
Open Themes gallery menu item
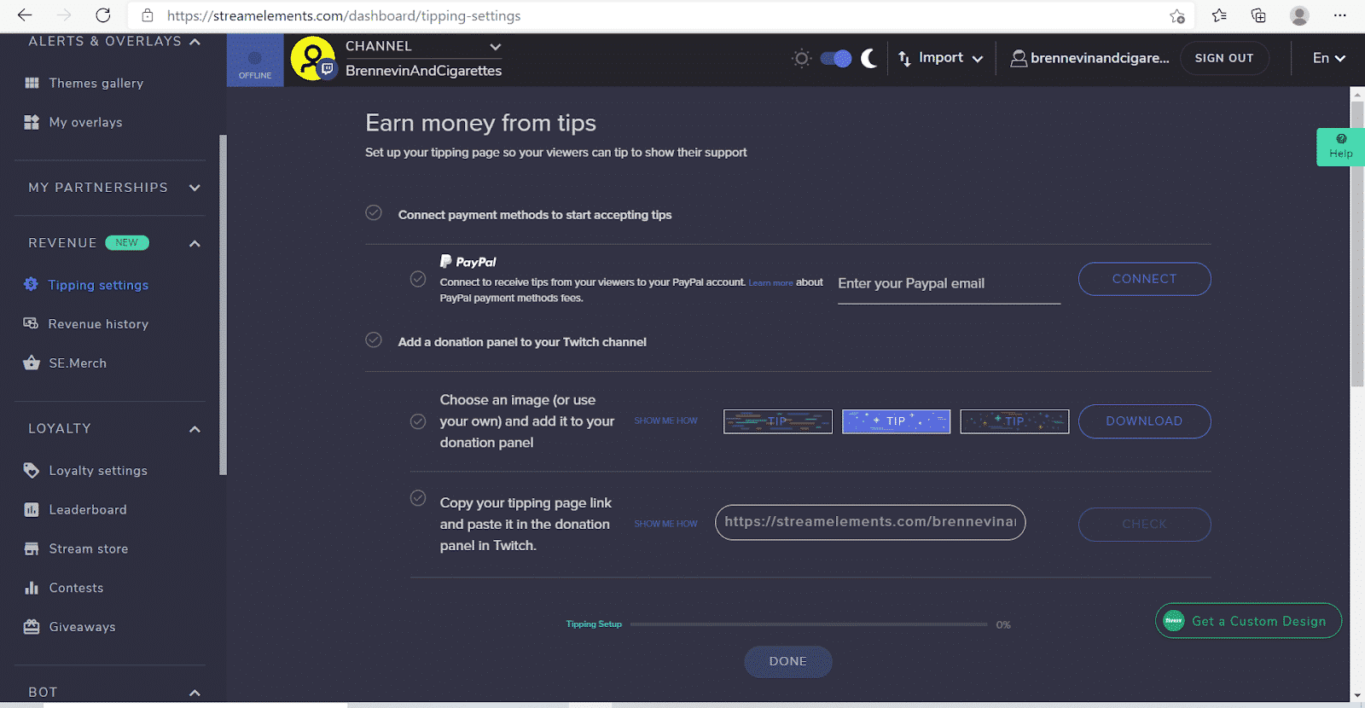[96, 83]
